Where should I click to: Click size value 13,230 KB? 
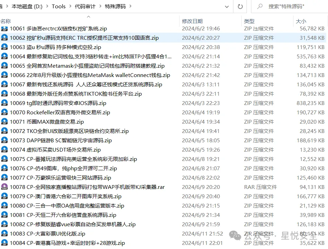pyautogui.click(x=312, y=150)
